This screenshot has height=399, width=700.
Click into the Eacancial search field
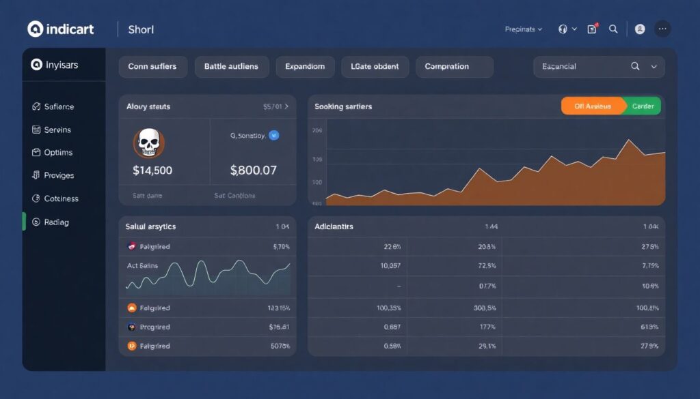[x=578, y=67]
